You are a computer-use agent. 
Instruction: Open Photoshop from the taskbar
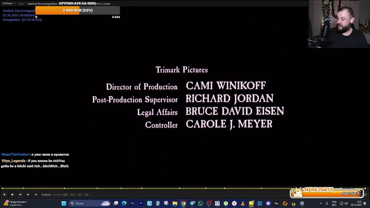tap(132, 203)
